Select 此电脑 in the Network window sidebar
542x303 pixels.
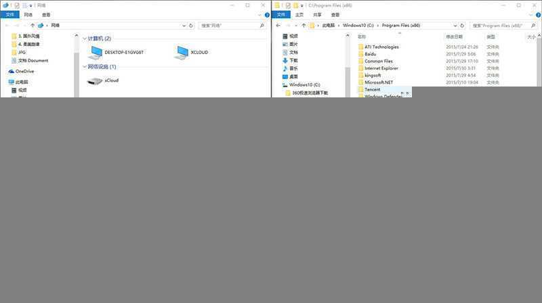click(x=18, y=82)
